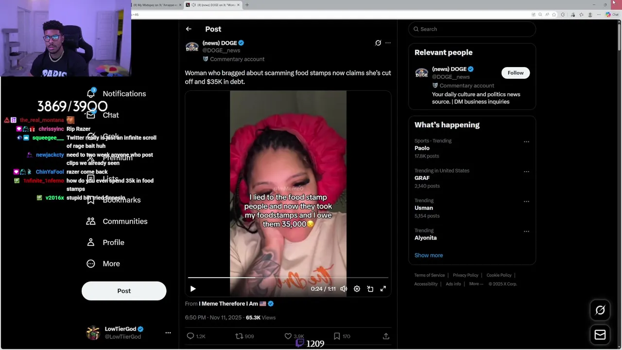Viewport: 622px width, 350px height.
Task: Open the floating Messages envelope button
Action: (600, 334)
